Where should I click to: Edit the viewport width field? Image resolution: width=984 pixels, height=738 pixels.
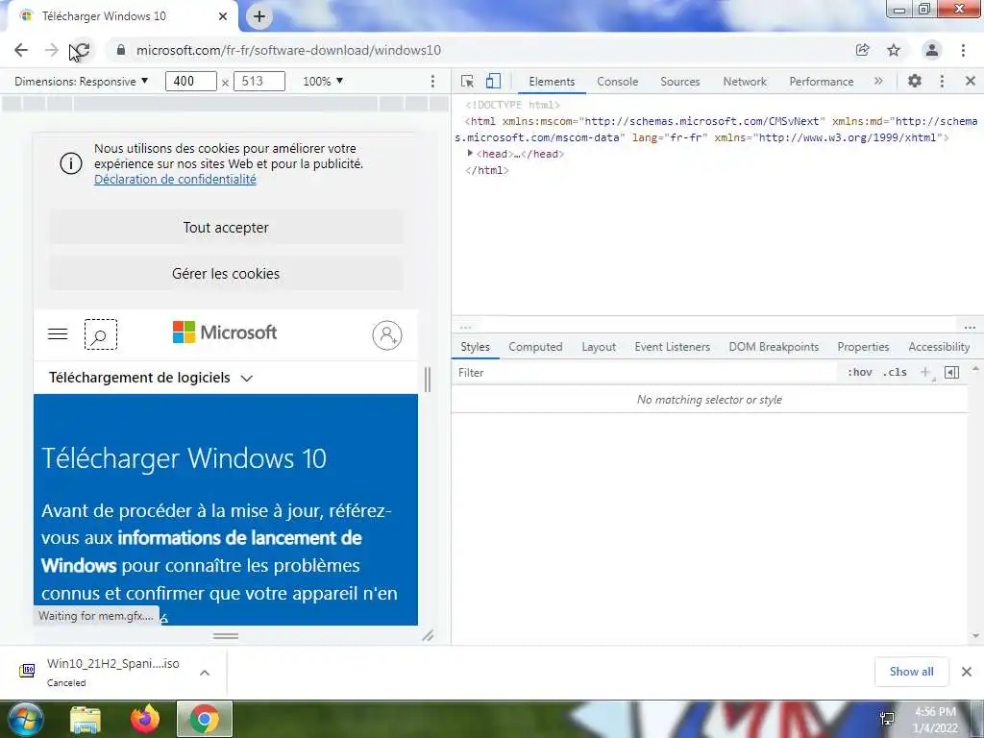(191, 81)
